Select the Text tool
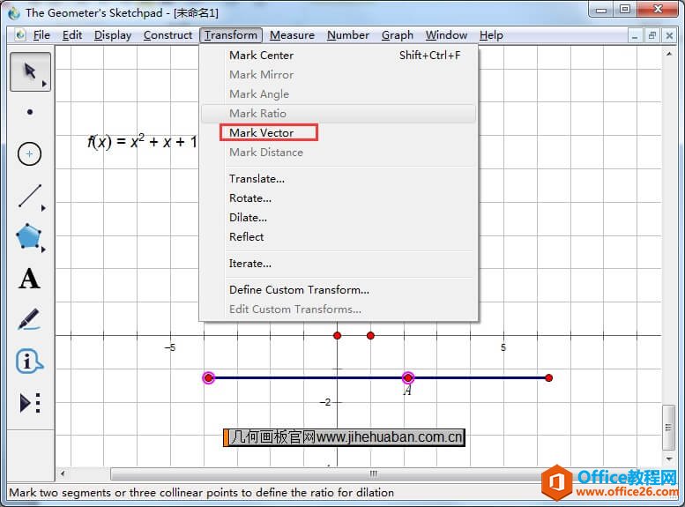 29,279
